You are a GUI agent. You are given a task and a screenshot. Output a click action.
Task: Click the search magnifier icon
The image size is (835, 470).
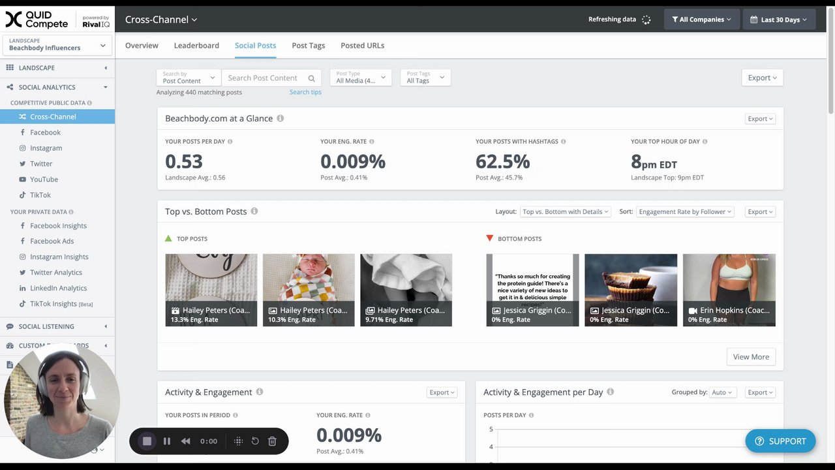(312, 78)
